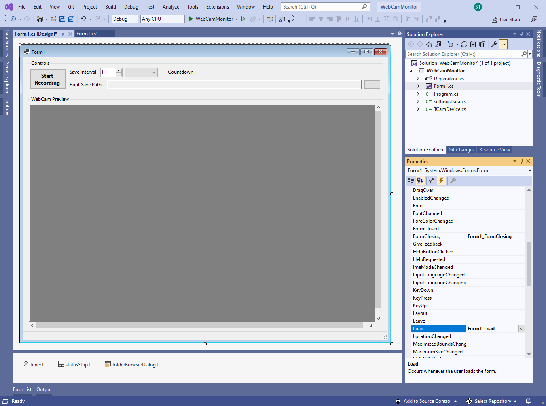Click Refresh icon in Solution Explorer
546x406 pixels.
click(x=464, y=44)
